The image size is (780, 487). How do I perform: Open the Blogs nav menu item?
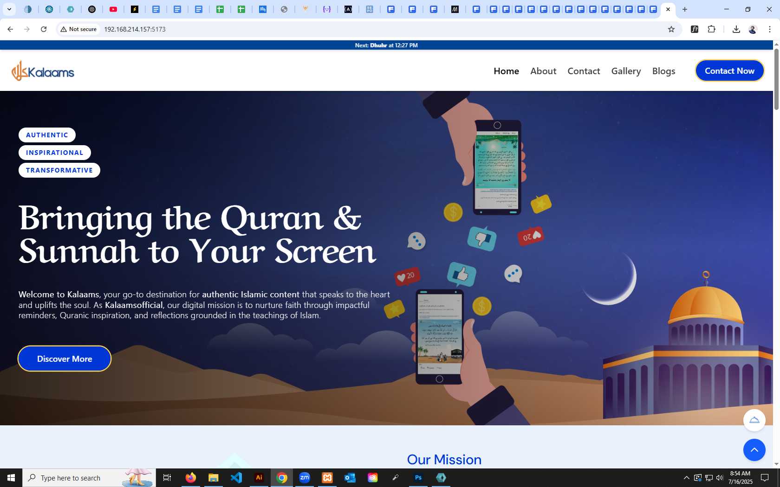click(x=663, y=71)
